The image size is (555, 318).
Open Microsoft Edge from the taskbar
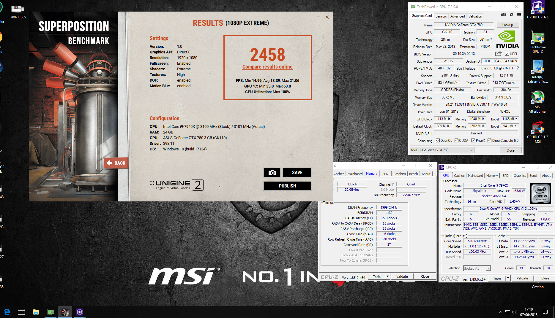[7, 312]
